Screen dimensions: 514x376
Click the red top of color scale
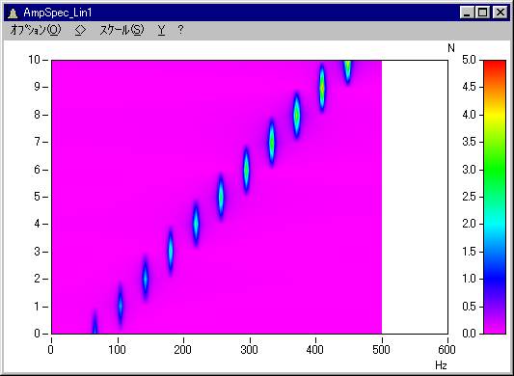click(495, 65)
